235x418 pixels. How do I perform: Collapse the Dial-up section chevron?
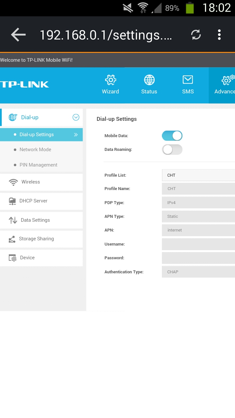(76, 117)
